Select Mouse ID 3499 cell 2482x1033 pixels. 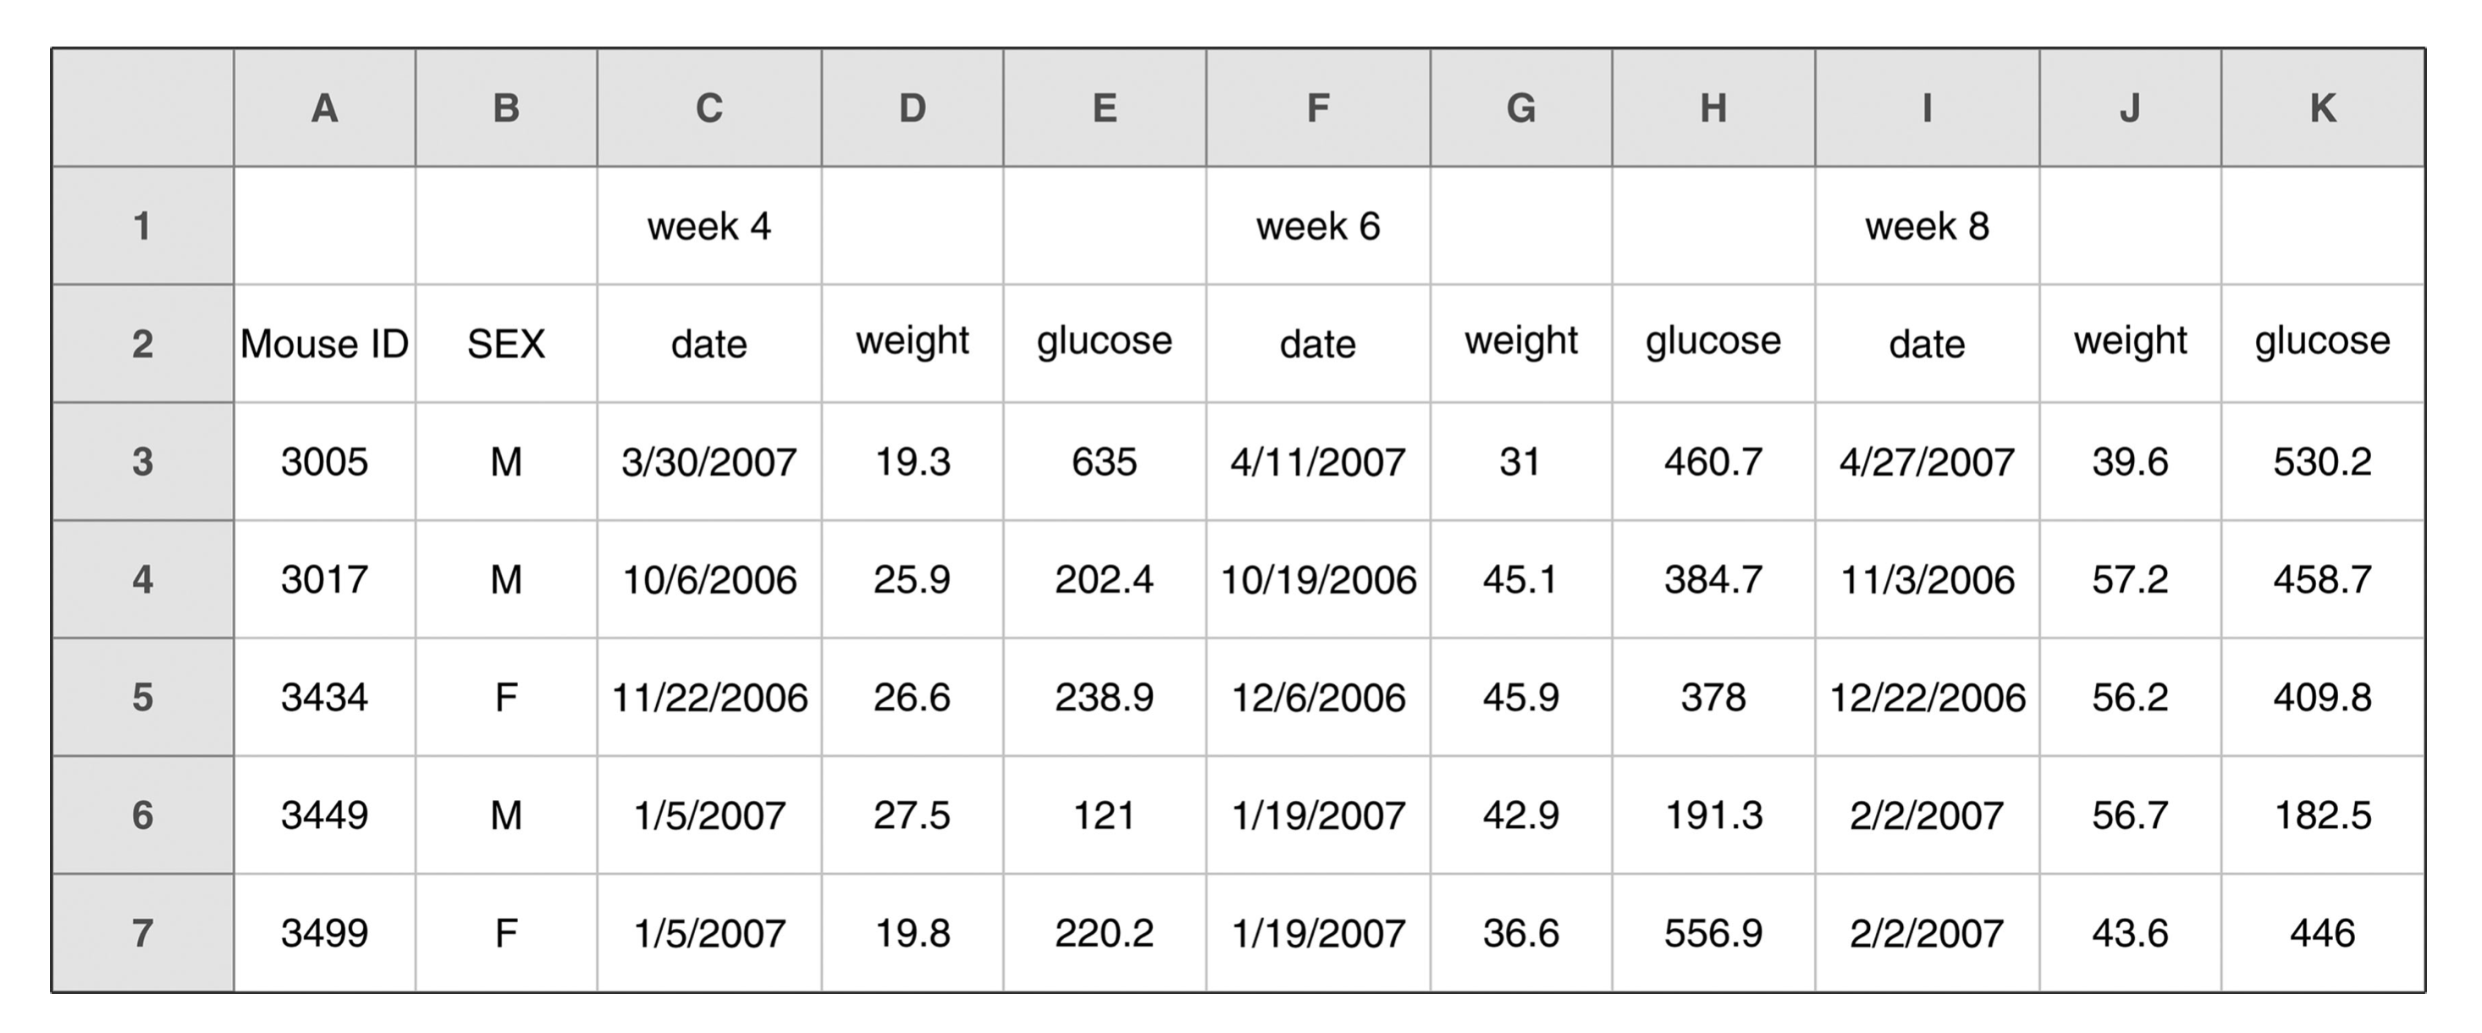click(x=325, y=933)
